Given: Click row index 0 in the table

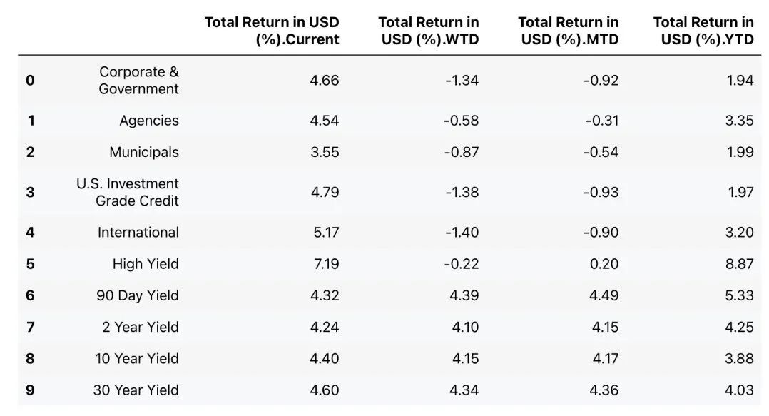Looking at the screenshot, I should 30,81.
